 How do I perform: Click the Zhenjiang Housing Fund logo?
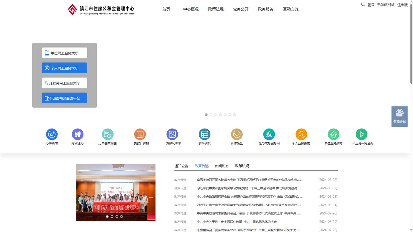click(101, 9)
